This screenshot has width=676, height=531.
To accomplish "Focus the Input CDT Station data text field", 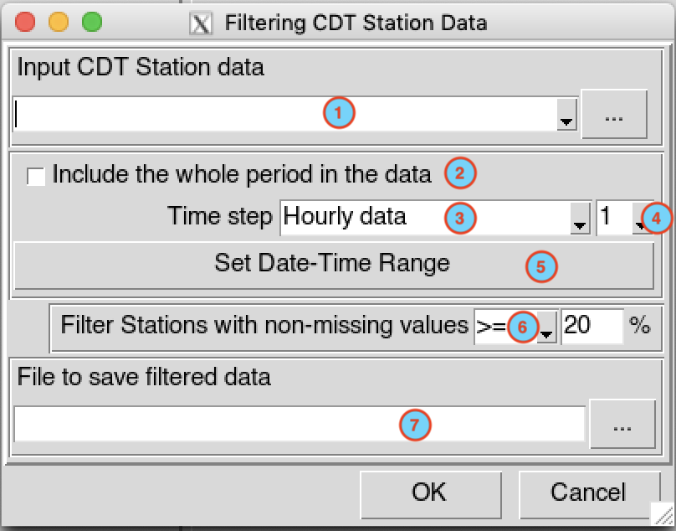I will click(x=284, y=115).
